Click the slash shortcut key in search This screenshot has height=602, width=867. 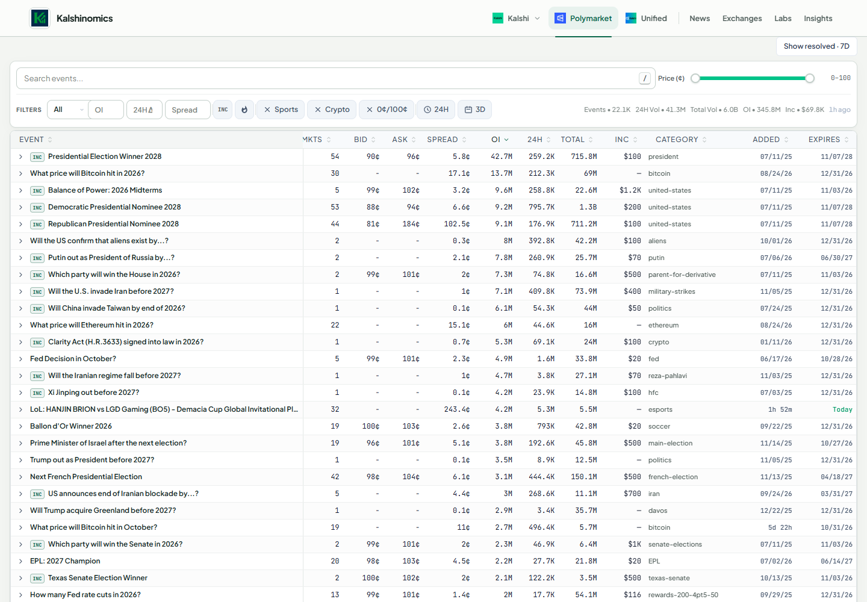point(645,78)
